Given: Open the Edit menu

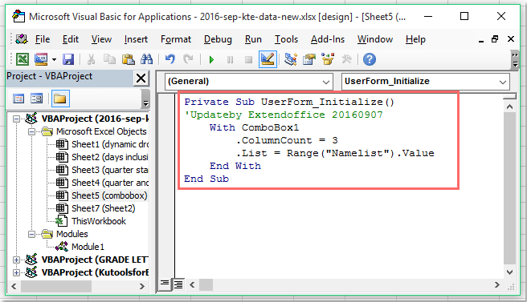Looking at the screenshot, I should tap(71, 39).
